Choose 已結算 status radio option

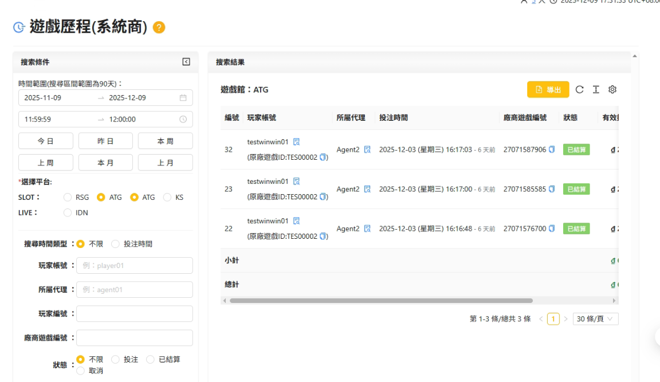point(151,360)
